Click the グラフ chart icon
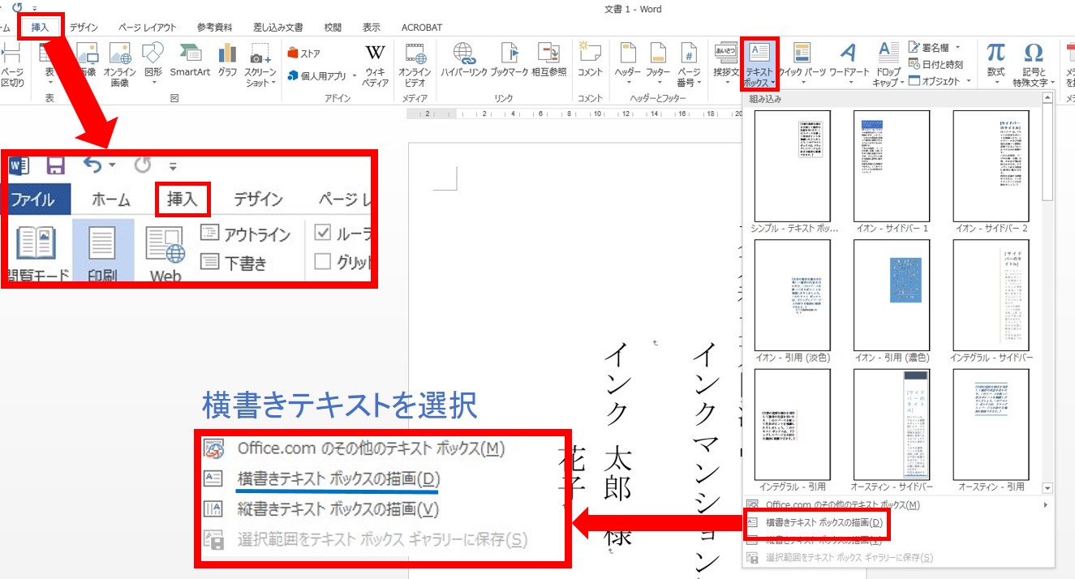Image resolution: width=1075 pixels, height=579 pixels. point(227,61)
